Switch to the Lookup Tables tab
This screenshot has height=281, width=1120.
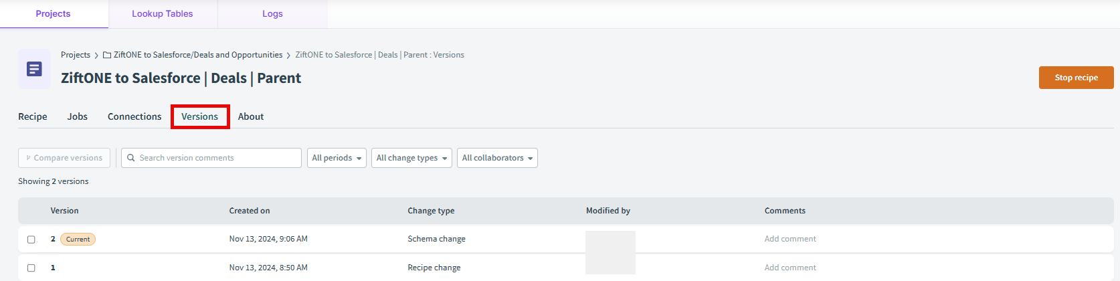click(x=163, y=13)
